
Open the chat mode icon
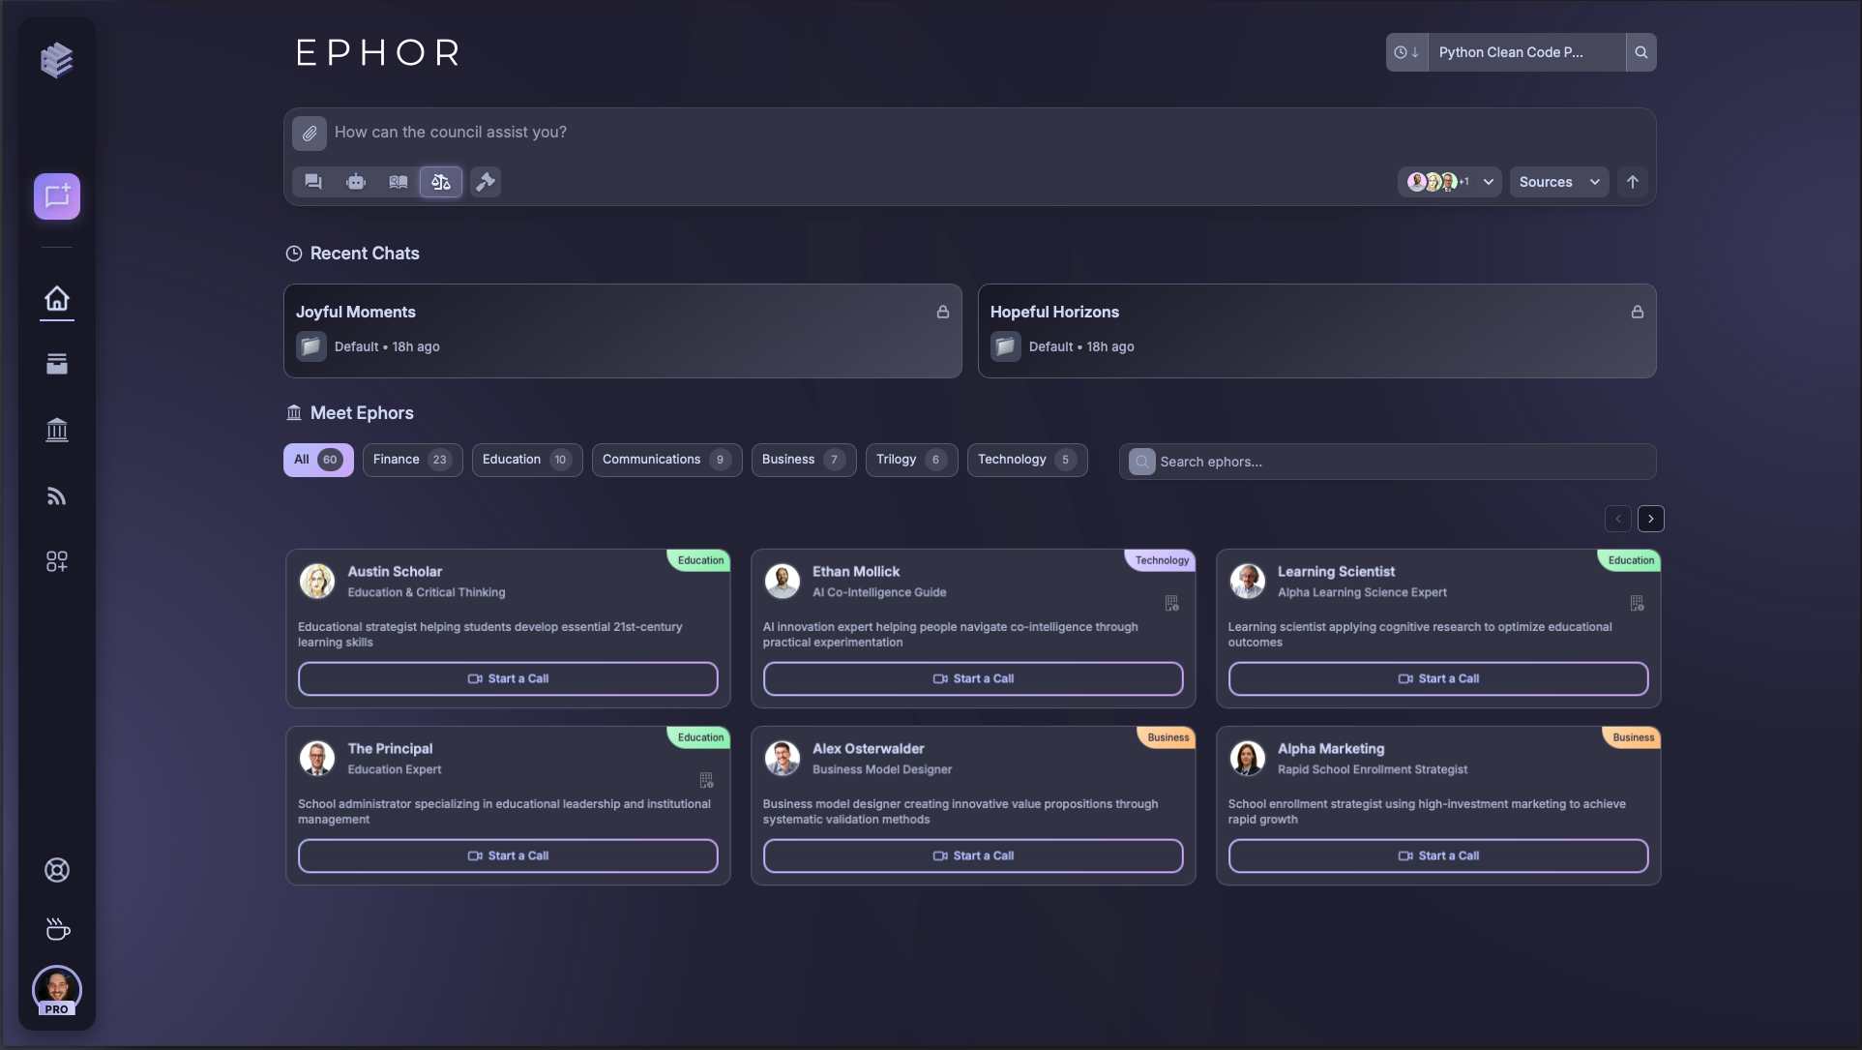[311, 182]
